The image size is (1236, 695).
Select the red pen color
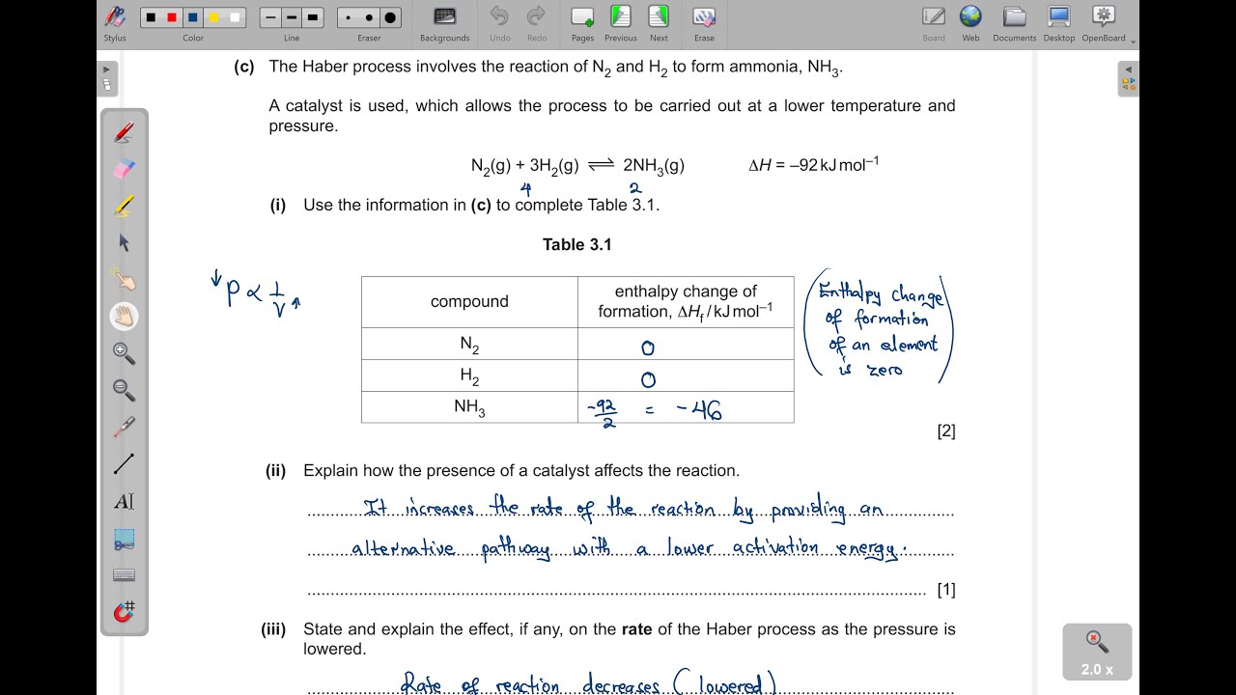(x=172, y=17)
